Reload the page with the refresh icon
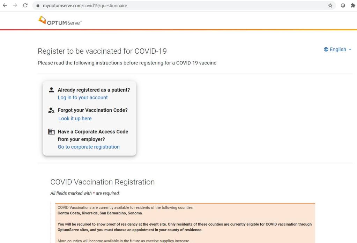357x243 pixels. pyautogui.click(x=25, y=6)
